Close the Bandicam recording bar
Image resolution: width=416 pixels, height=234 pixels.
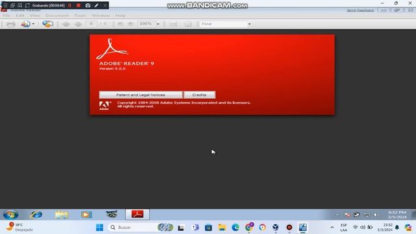coord(105,5)
